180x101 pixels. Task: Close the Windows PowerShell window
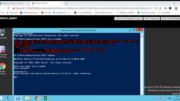[x=139, y=30]
